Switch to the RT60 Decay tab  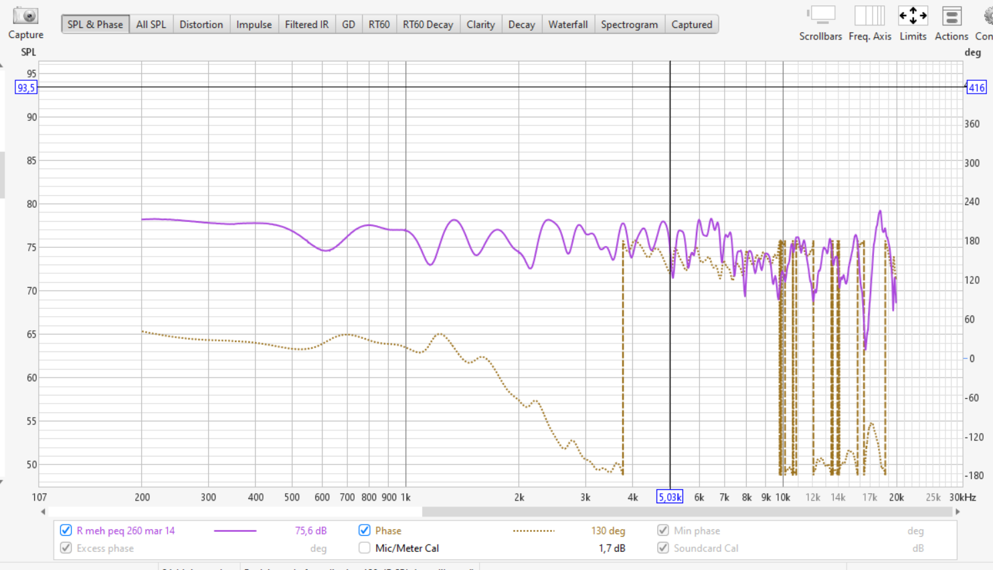(x=428, y=24)
